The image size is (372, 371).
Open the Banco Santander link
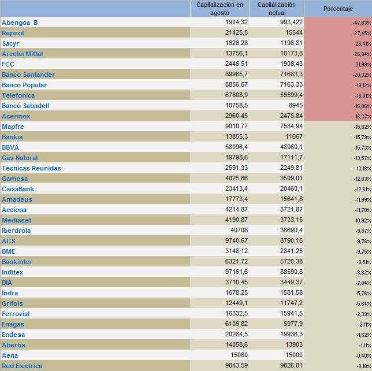coord(28,75)
